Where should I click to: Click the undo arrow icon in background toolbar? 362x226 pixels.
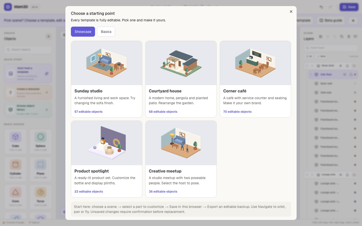(321, 7)
